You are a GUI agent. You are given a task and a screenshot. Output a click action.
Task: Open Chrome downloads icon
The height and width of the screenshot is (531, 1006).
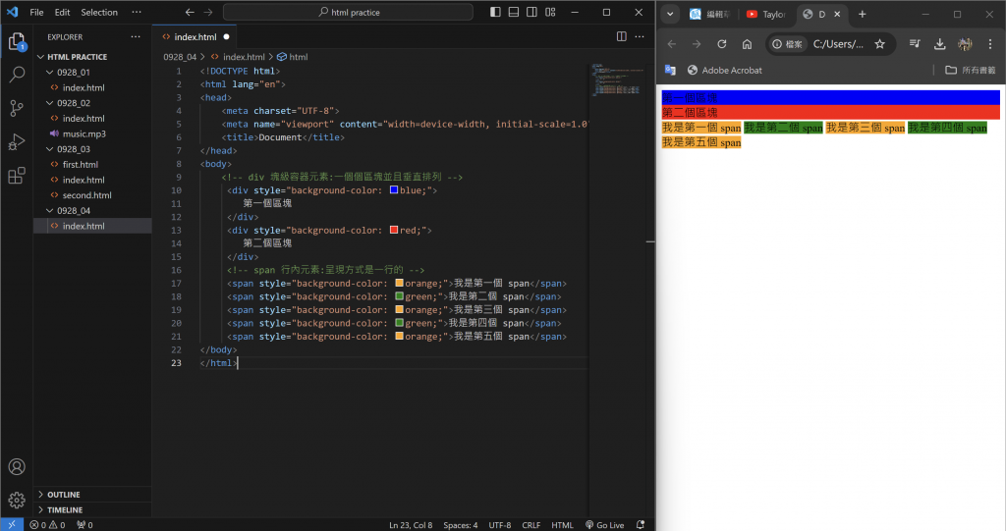(x=939, y=44)
